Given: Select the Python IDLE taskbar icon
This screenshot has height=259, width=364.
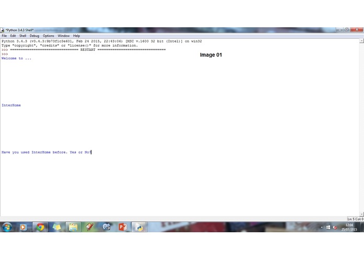Looking at the screenshot, I should coord(139,227).
